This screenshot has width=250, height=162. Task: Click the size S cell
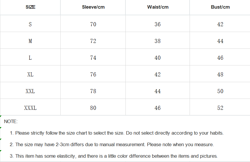coord(30,24)
